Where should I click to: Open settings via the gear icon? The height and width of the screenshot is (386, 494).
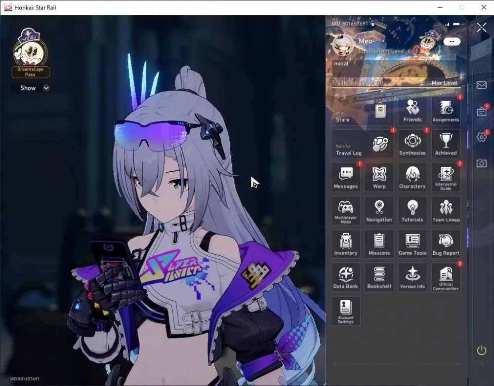point(481,137)
